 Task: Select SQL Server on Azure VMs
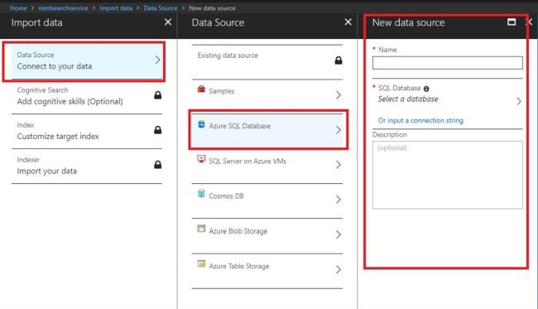(267, 167)
